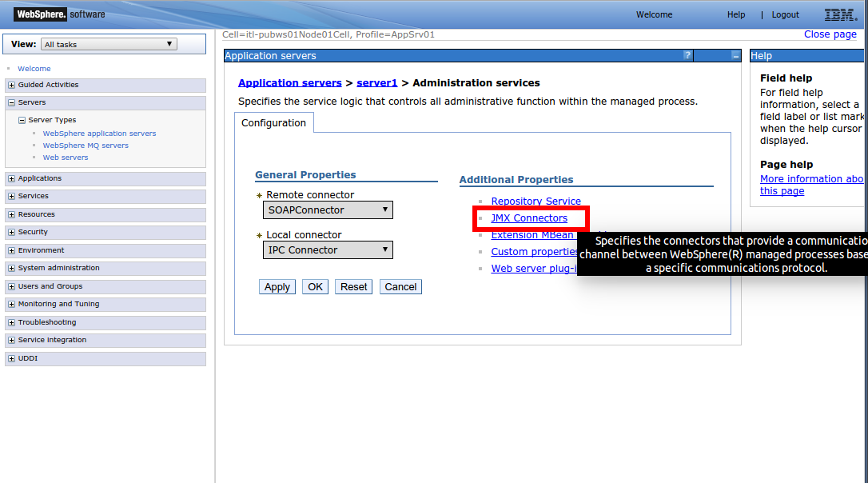
Task: Open server1 breadcrumb link
Action: point(377,83)
